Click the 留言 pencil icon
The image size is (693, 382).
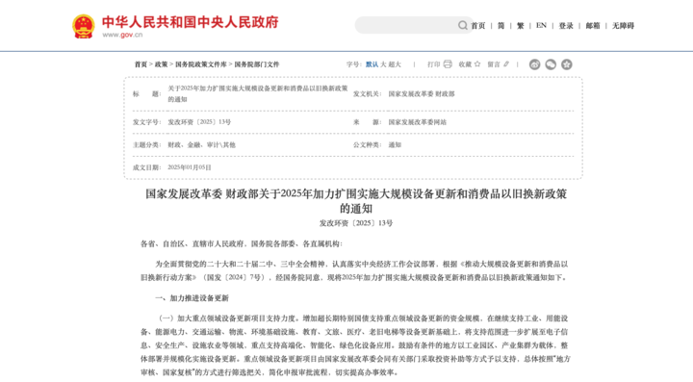506,64
